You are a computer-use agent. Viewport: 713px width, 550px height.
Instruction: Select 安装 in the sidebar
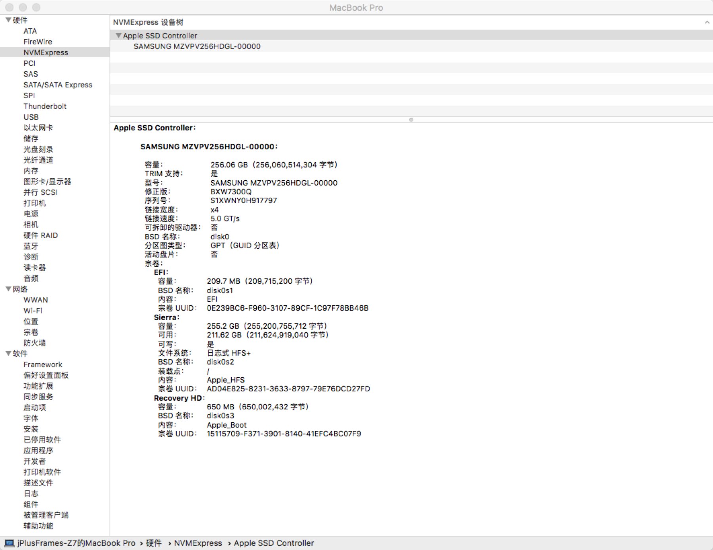(x=31, y=429)
